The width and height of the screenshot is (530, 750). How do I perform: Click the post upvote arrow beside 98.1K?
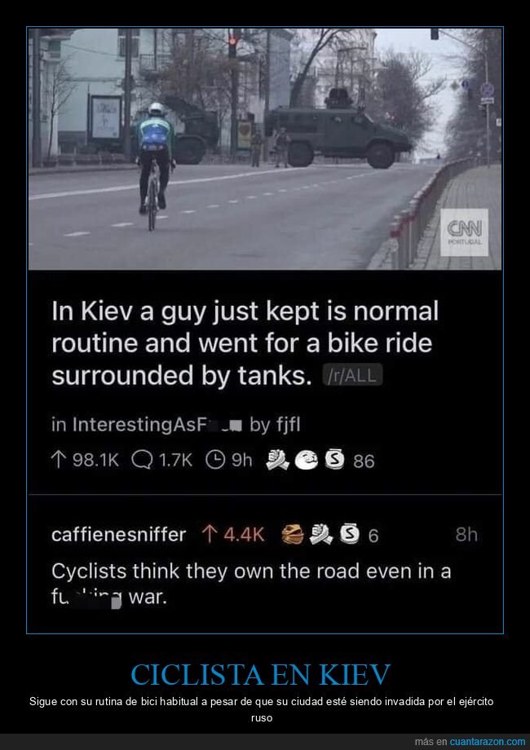57,460
